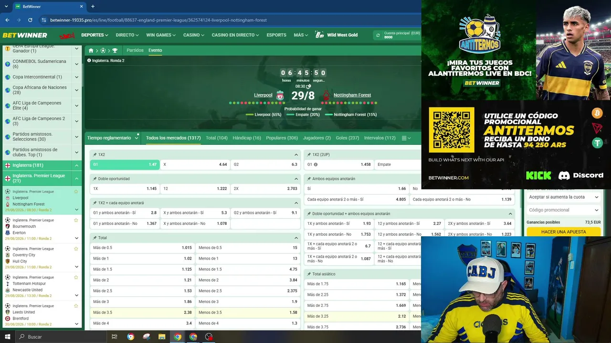
Task: Go to the BetWinner home breadcrumb icon
Action: click(x=91, y=50)
